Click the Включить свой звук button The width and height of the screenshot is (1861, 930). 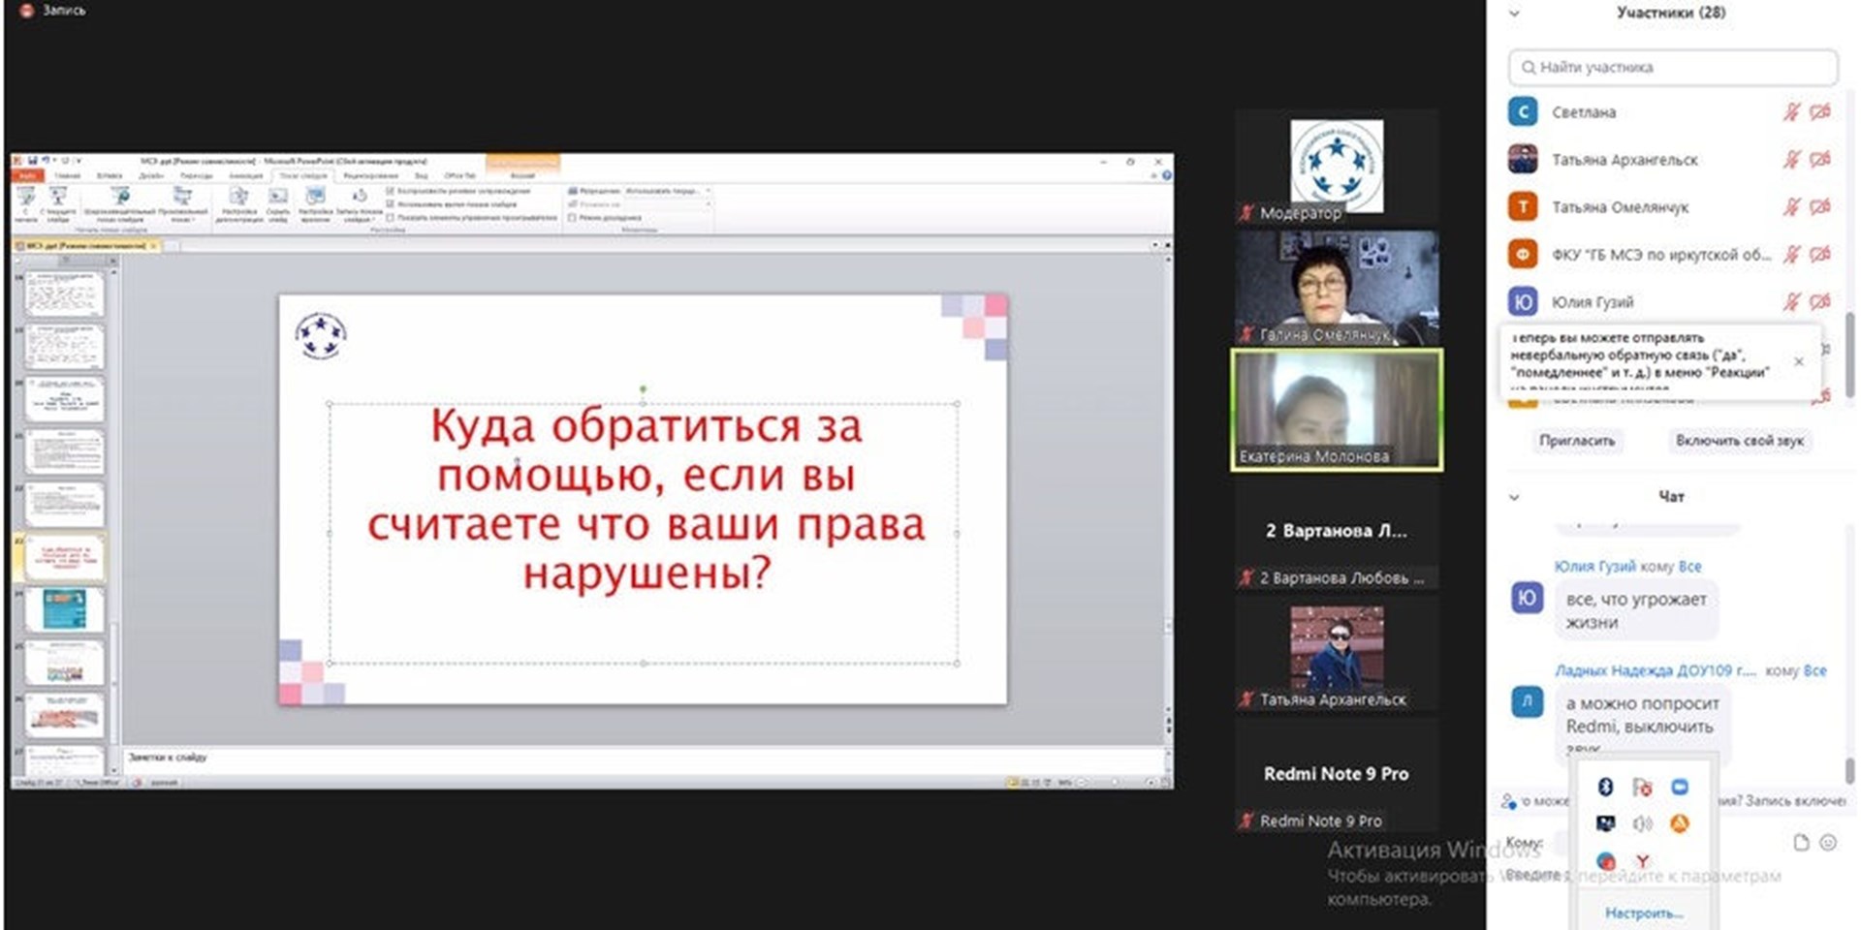(x=1739, y=441)
